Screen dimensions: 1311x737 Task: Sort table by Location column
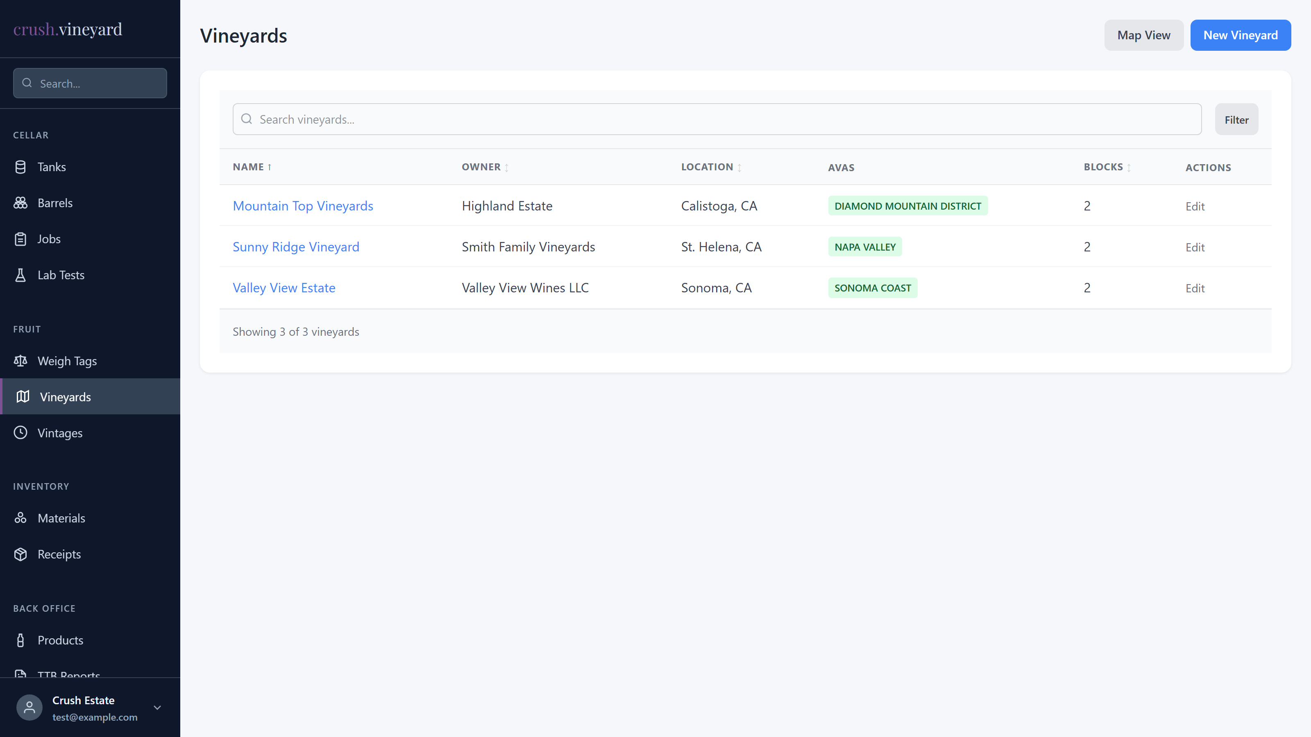tap(712, 167)
